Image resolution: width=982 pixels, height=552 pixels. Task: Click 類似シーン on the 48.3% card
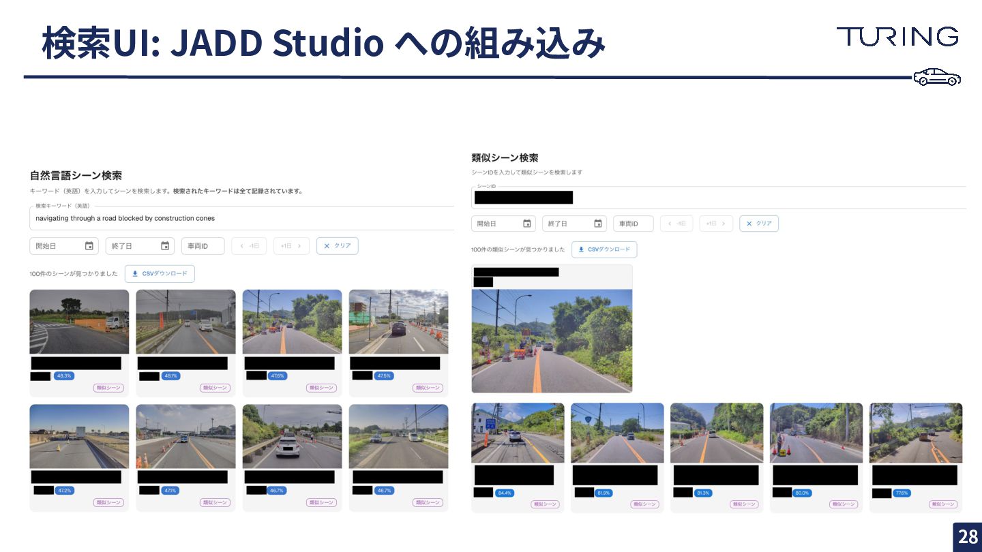tap(108, 388)
